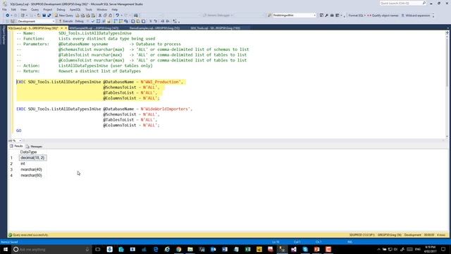The width and height of the screenshot is (451, 254).
Task: Open Skype from the taskbar
Action: point(305,249)
